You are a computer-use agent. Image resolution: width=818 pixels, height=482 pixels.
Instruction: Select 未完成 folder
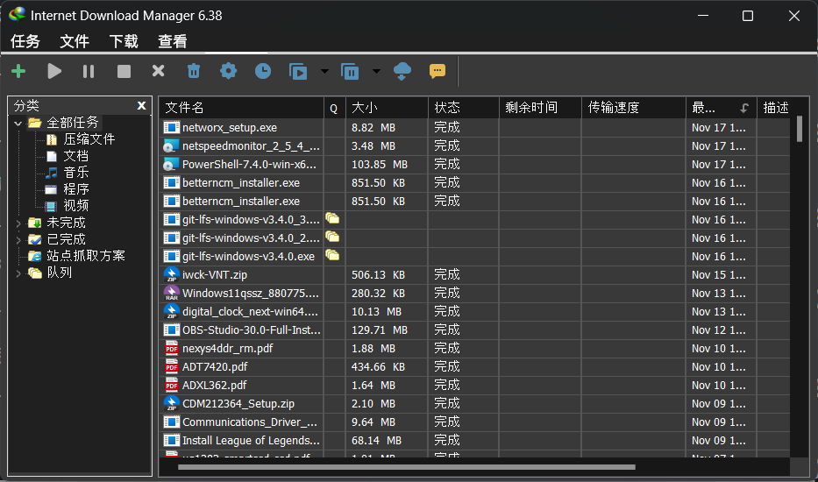[66, 223]
